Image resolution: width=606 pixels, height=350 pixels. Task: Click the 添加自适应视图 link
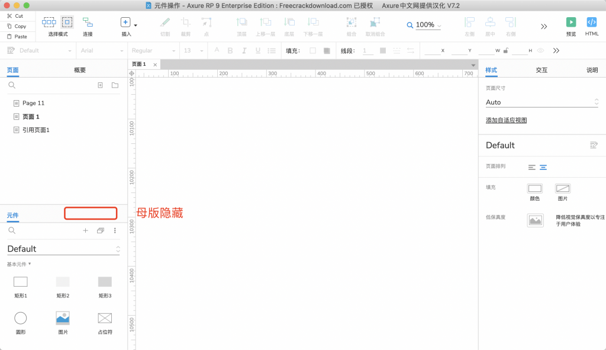click(x=506, y=120)
